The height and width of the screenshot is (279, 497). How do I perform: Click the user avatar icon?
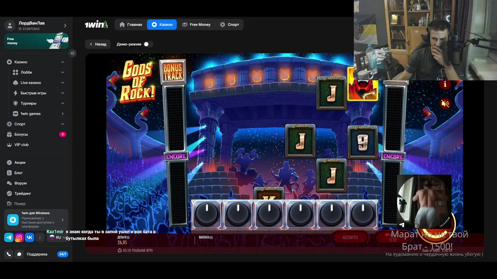[10, 26]
